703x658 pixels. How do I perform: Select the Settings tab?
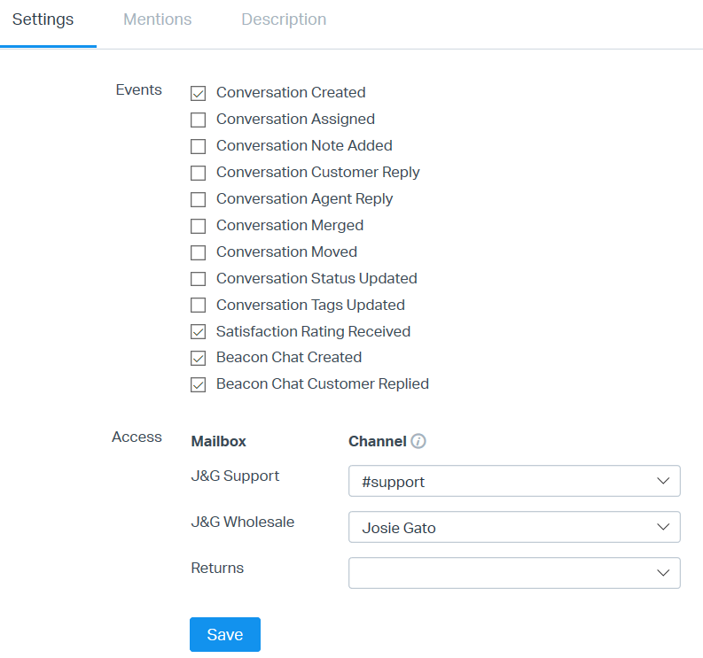(x=43, y=19)
